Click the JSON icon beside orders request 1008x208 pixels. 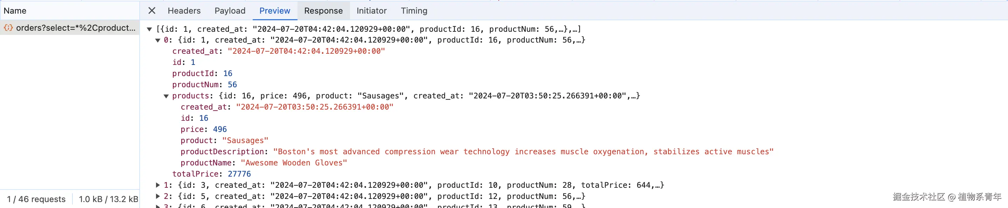pyautogui.click(x=8, y=28)
